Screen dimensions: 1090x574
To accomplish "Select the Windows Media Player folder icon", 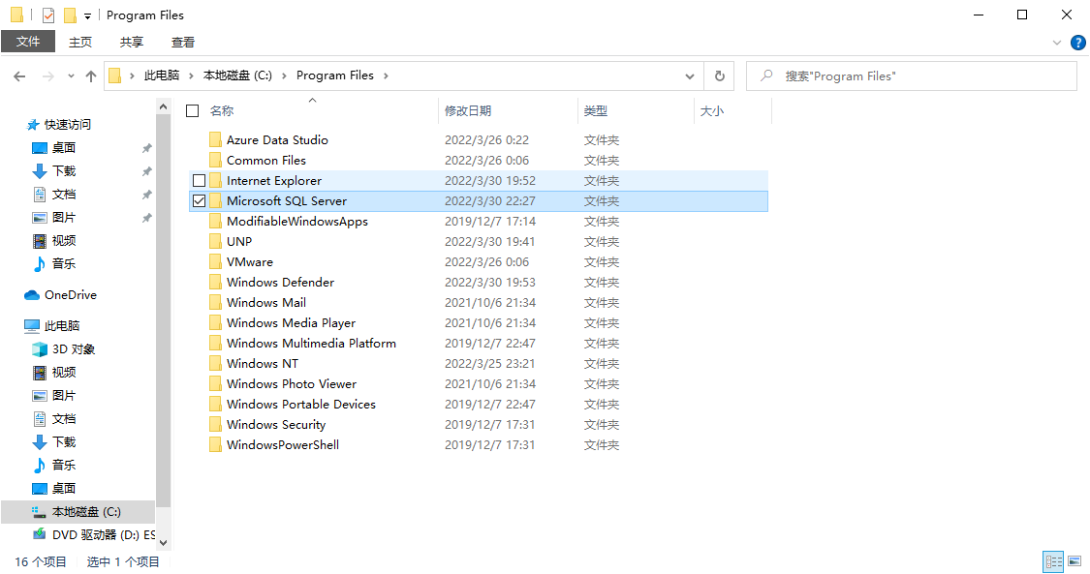I will 215,322.
